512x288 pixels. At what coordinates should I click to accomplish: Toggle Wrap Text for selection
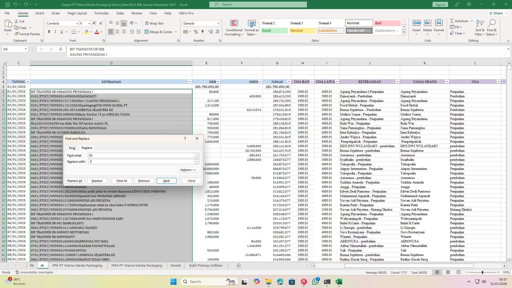click(x=155, y=23)
